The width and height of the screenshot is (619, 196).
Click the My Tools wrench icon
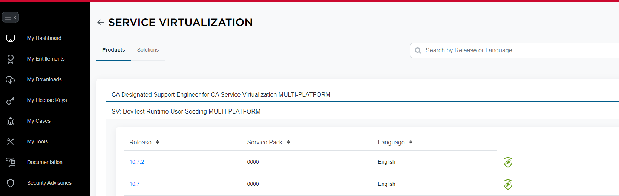(x=11, y=142)
